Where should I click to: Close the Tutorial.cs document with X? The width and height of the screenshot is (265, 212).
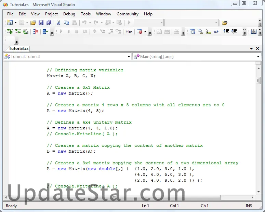[257, 48]
